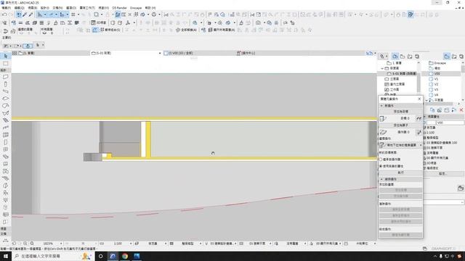The image size is (465, 261).
Task: Open the D5 Render menu
Action: (119, 8)
